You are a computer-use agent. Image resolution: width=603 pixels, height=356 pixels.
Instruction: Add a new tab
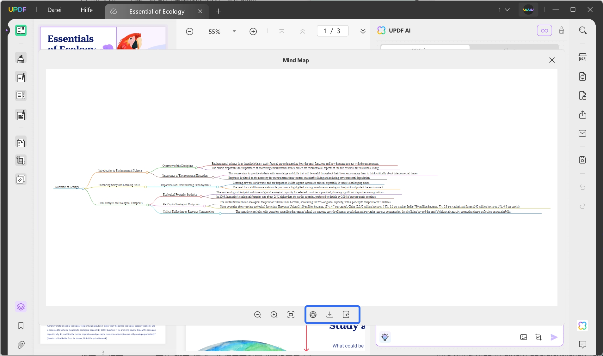click(218, 11)
